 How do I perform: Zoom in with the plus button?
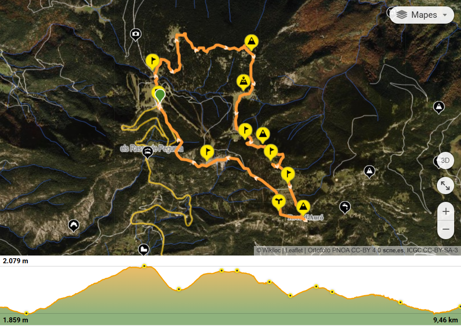(446, 211)
